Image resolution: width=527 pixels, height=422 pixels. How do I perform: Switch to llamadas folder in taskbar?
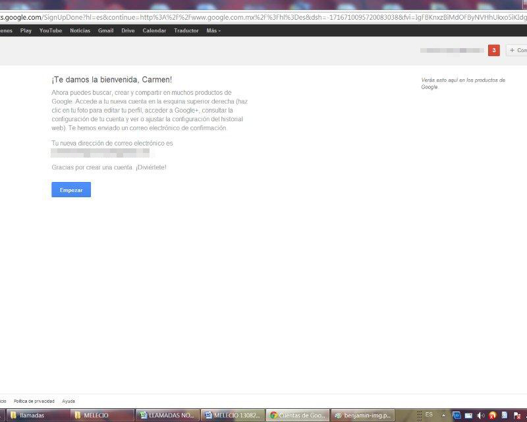click(38, 415)
